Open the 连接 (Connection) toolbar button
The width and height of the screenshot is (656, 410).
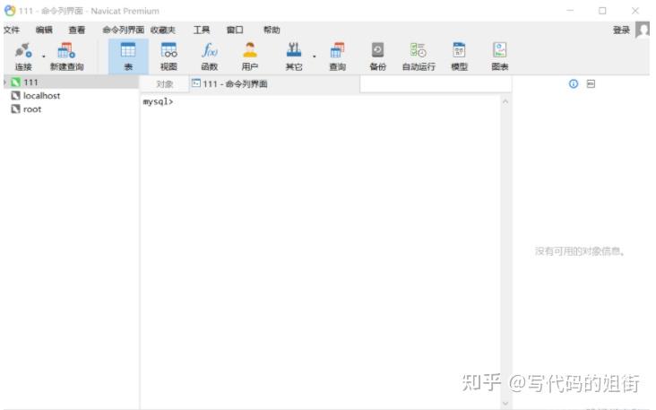(23, 57)
